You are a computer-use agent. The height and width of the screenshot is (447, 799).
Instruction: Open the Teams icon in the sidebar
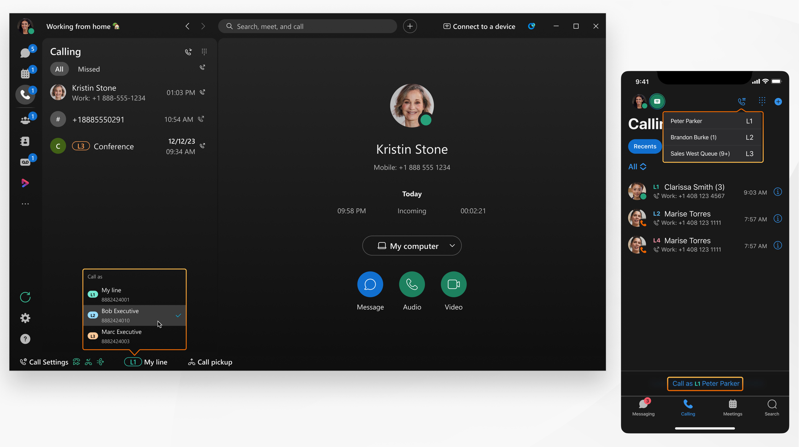pos(25,121)
